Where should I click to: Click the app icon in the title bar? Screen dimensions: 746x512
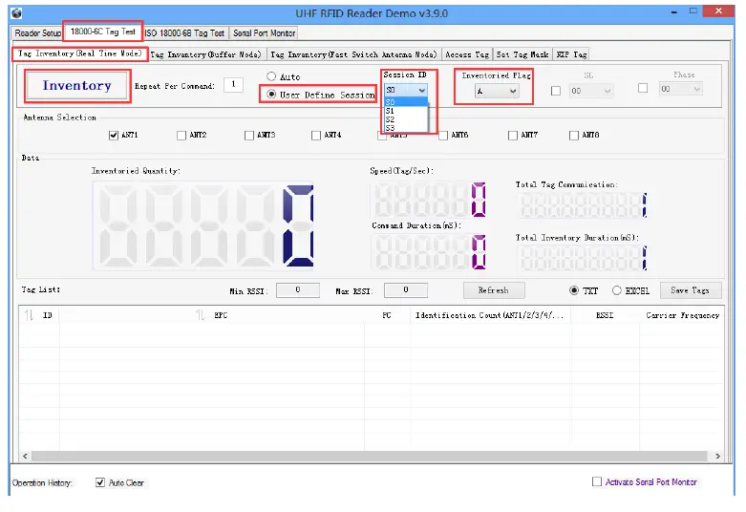point(16,12)
